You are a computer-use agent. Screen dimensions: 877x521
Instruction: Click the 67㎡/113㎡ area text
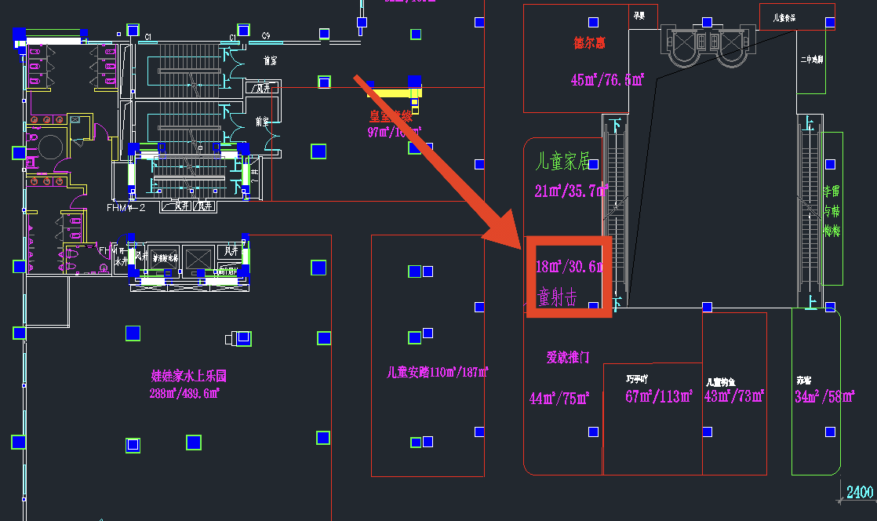[658, 397]
